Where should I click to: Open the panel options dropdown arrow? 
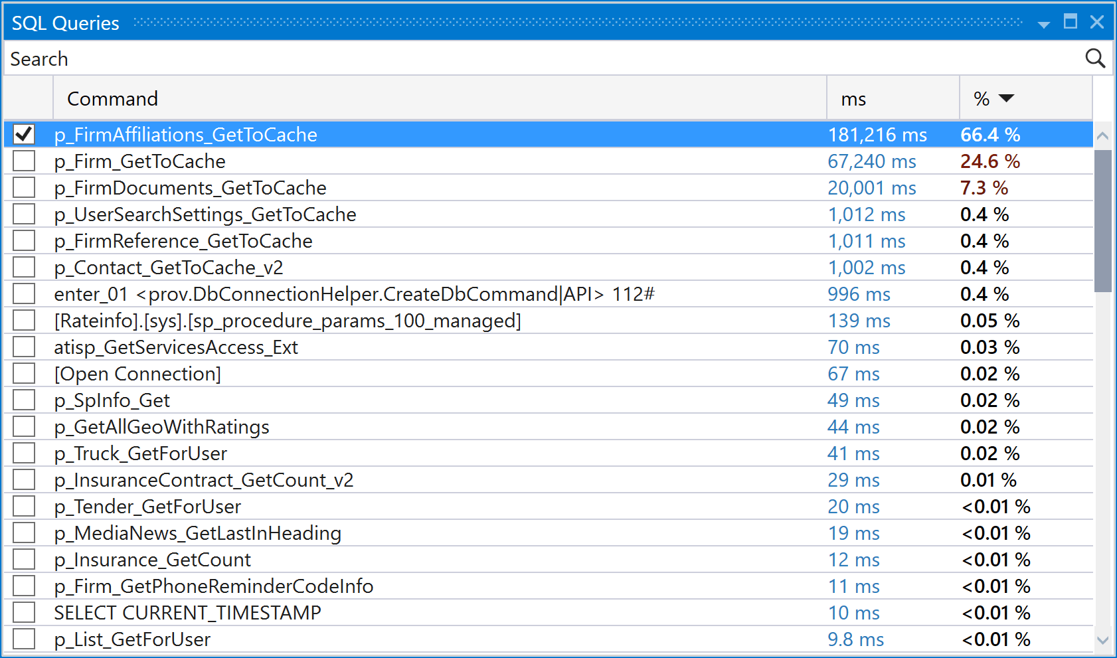click(1043, 25)
